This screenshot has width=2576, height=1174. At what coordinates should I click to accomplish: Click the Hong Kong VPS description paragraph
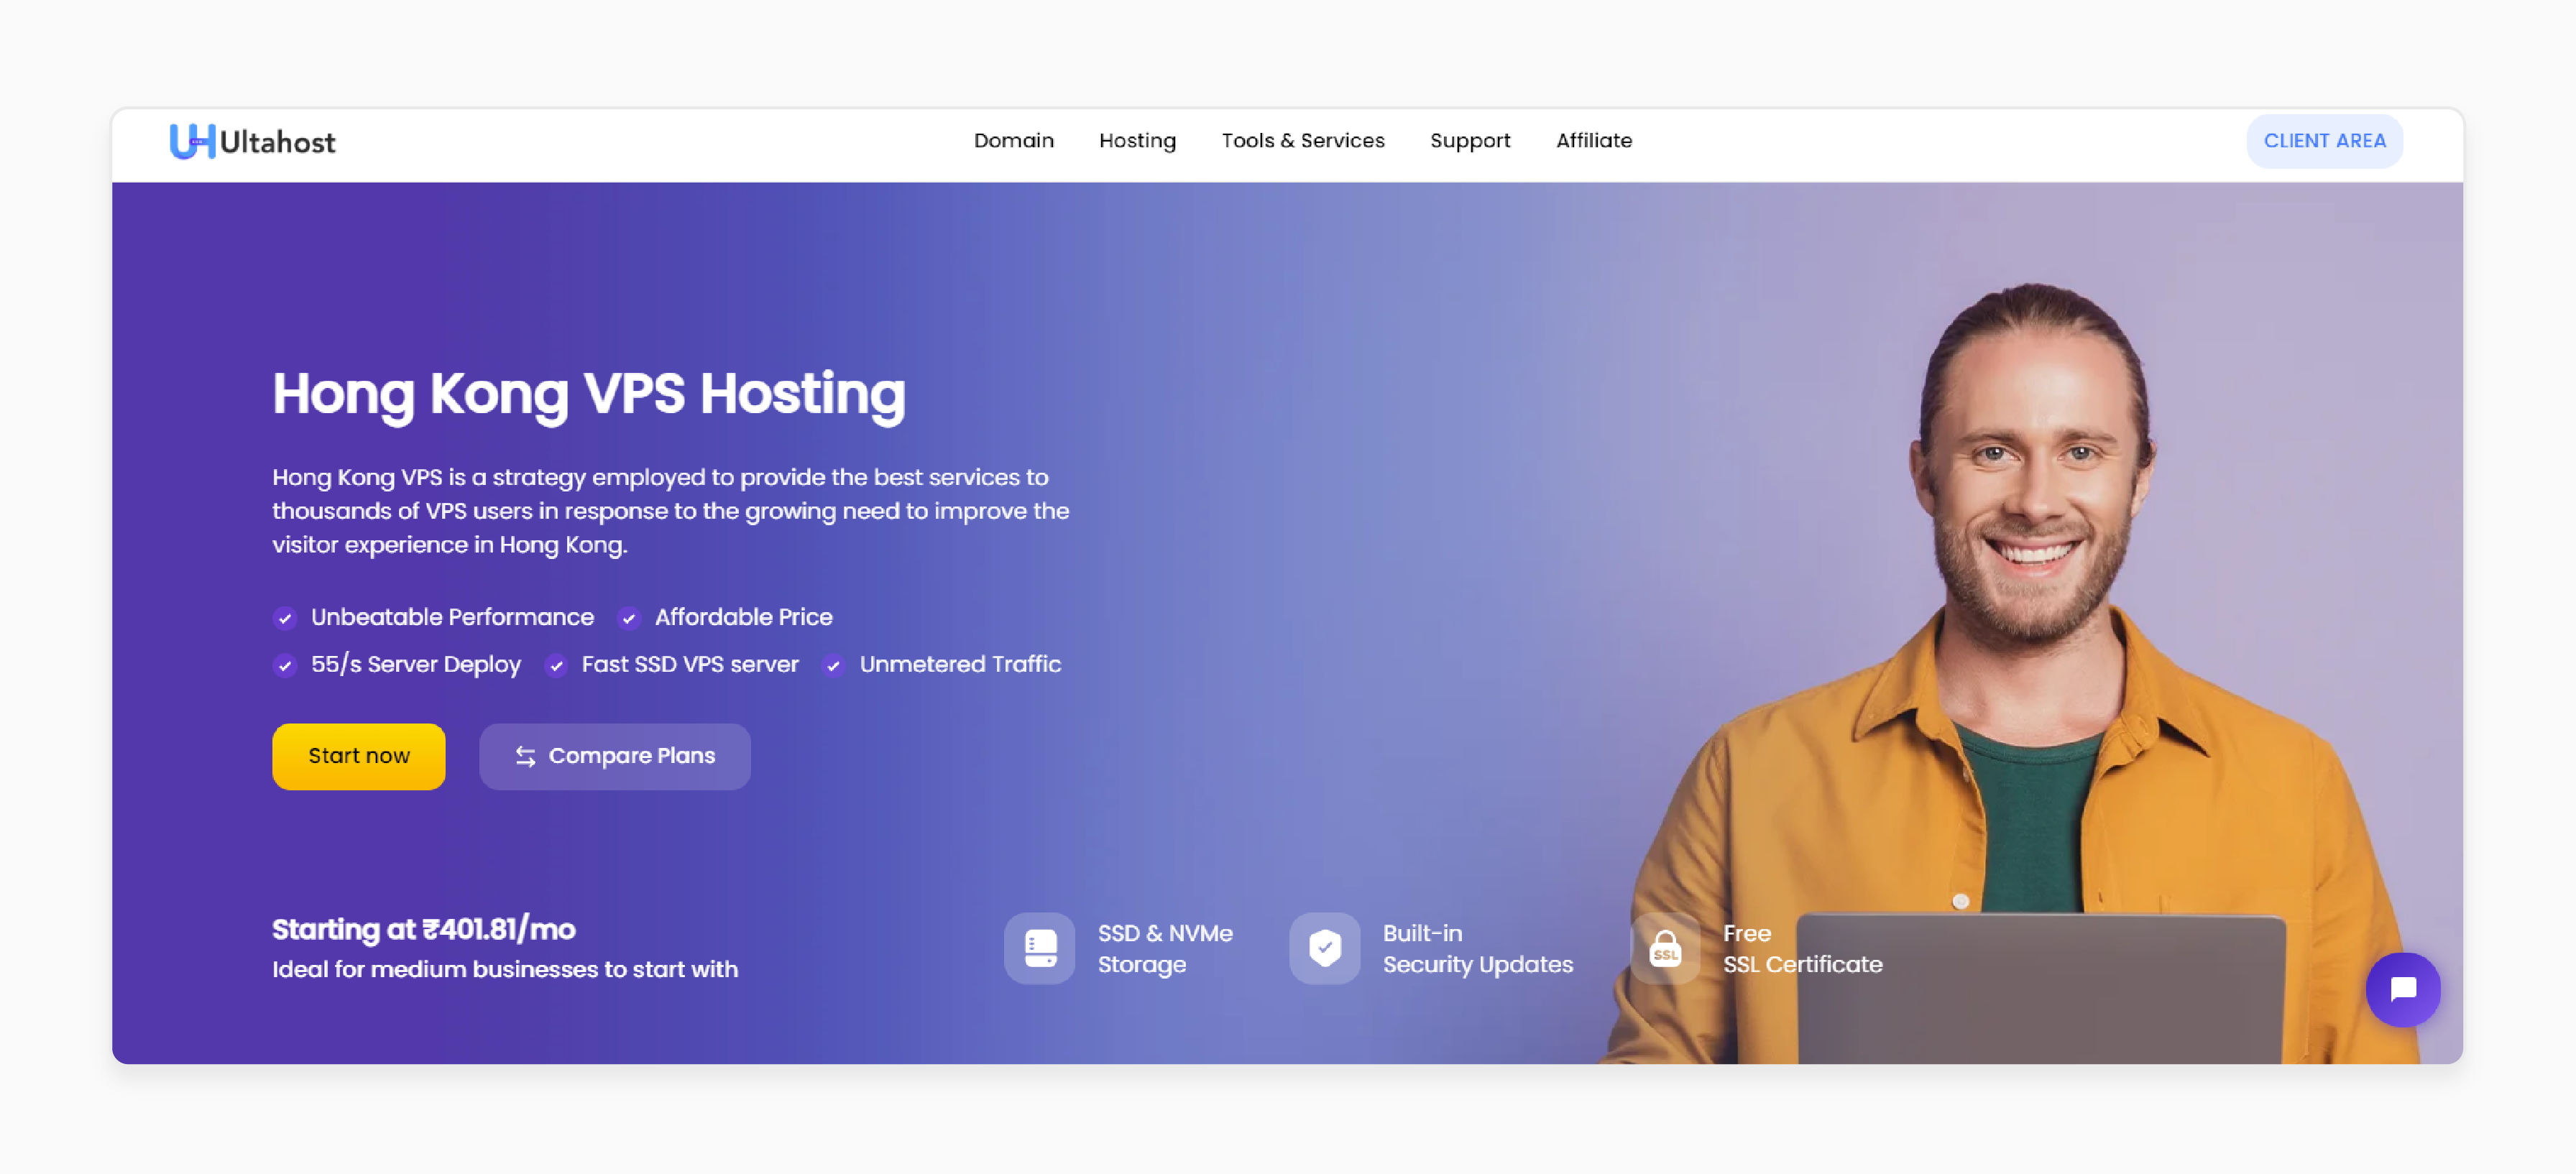point(670,511)
